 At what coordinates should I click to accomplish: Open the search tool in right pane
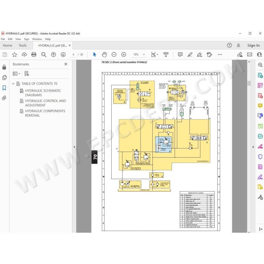pos(260,65)
